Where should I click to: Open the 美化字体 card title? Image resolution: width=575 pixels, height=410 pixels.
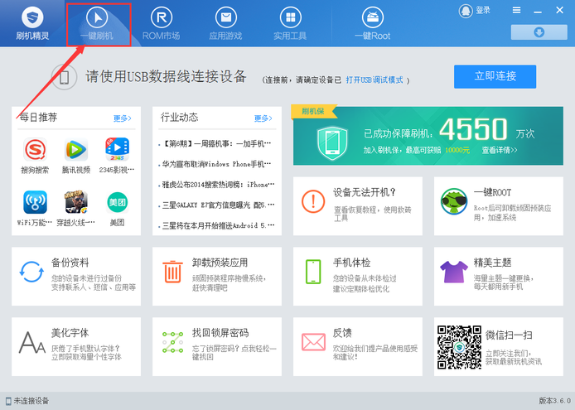(x=70, y=333)
